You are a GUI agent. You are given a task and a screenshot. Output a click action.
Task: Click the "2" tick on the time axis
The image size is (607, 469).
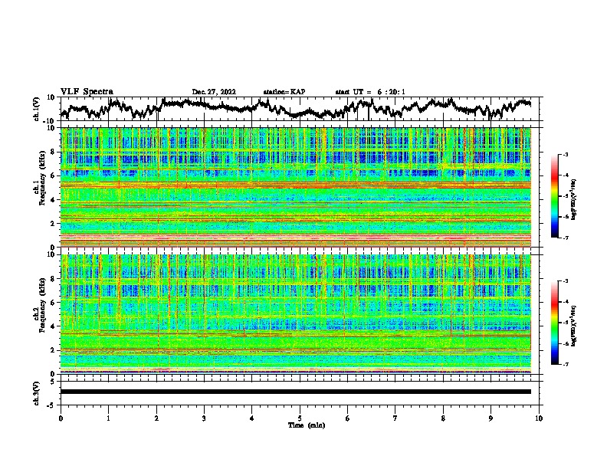point(156,418)
